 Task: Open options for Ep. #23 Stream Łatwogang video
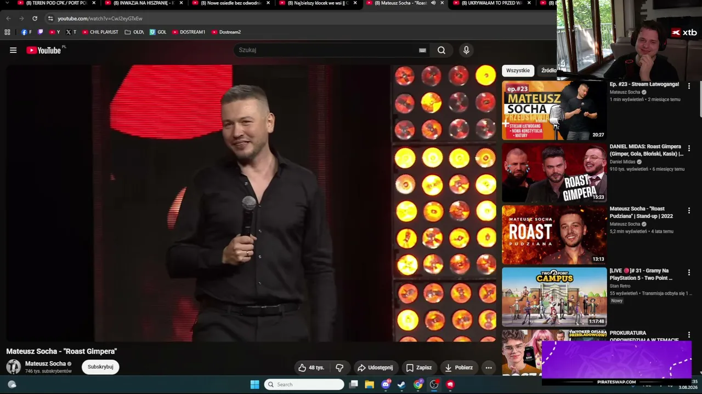point(689,86)
